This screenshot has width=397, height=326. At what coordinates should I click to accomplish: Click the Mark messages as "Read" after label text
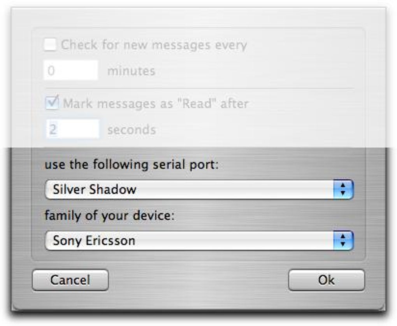(156, 104)
